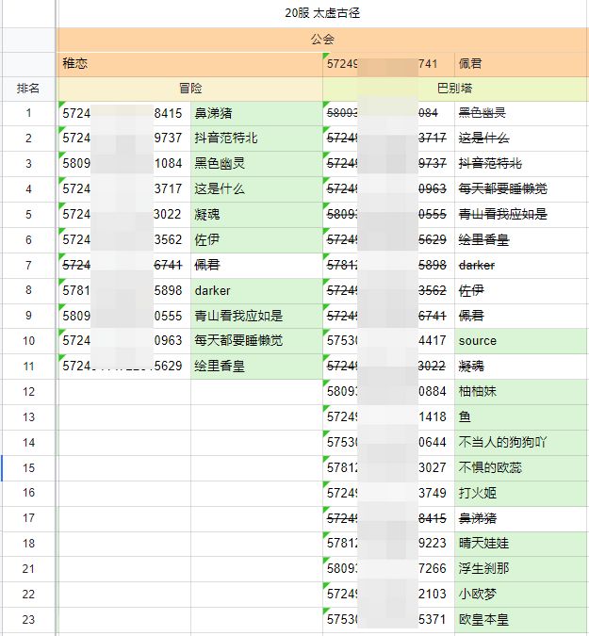
Task: Click ID cell ending 0884 beside 柚柚妹
Action: (388, 392)
